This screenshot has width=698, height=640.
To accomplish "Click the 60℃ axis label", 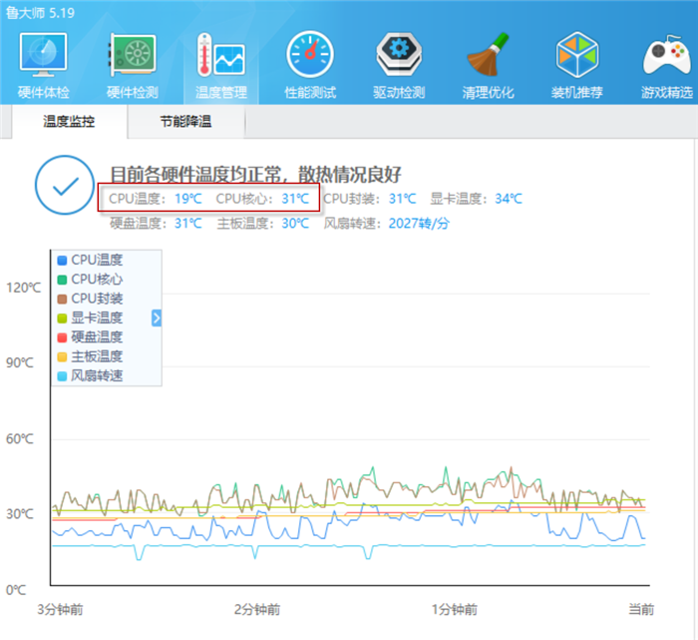I will coord(20,439).
